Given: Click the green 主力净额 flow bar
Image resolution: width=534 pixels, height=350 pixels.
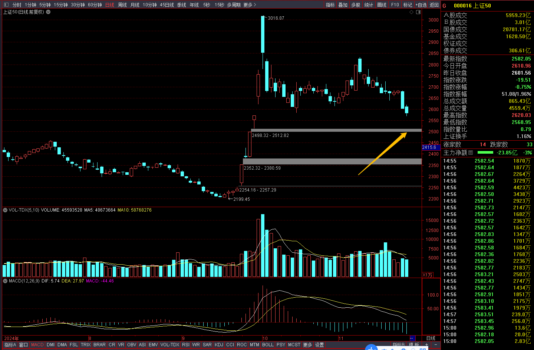Looking at the screenshot, I should (x=485, y=153).
